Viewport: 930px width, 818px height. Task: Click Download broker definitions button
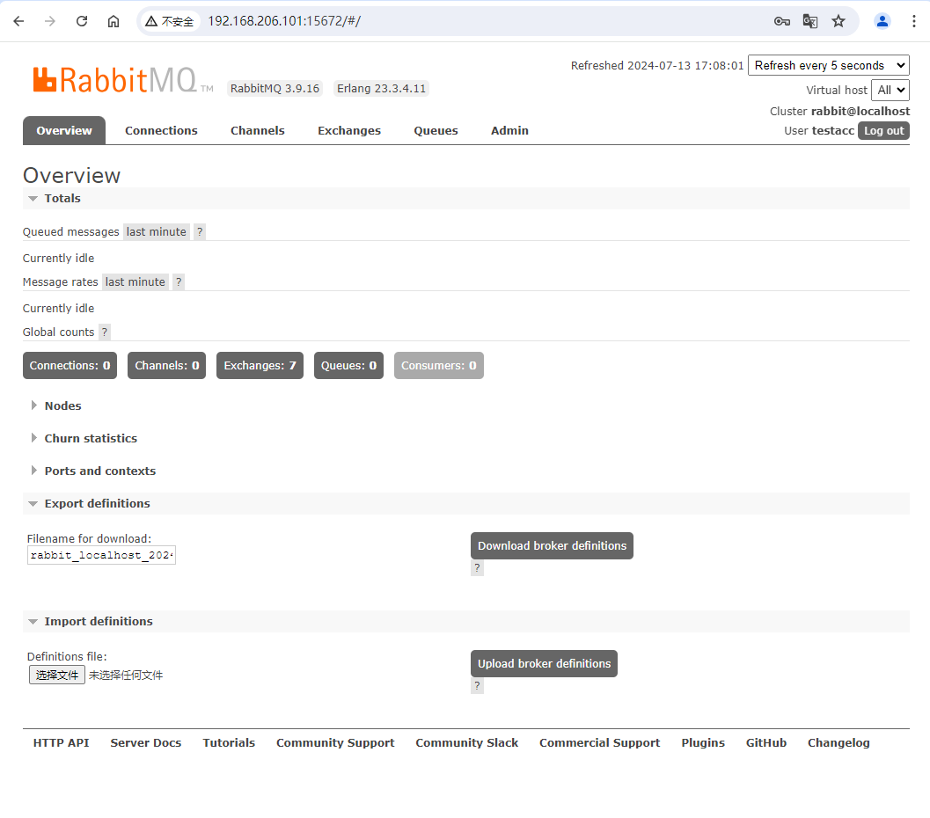tap(552, 545)
